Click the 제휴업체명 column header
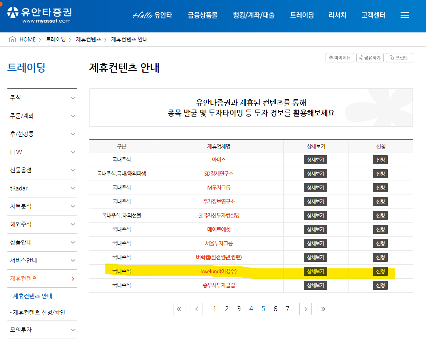 (219, 147)
